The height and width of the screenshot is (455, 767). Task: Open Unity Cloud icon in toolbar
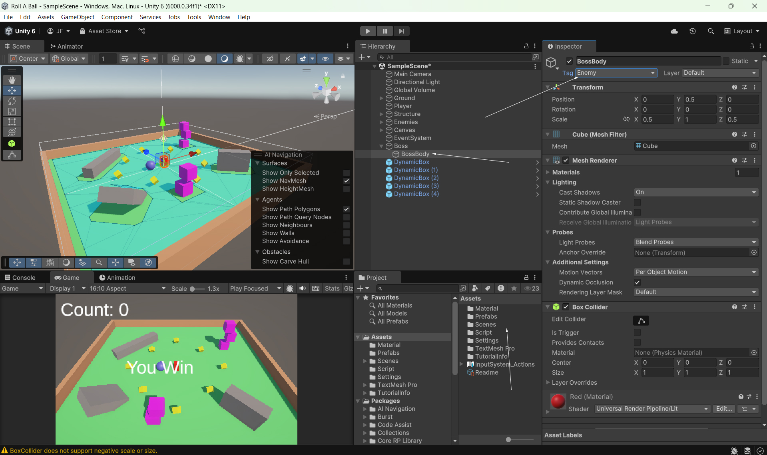pos(674,31)
